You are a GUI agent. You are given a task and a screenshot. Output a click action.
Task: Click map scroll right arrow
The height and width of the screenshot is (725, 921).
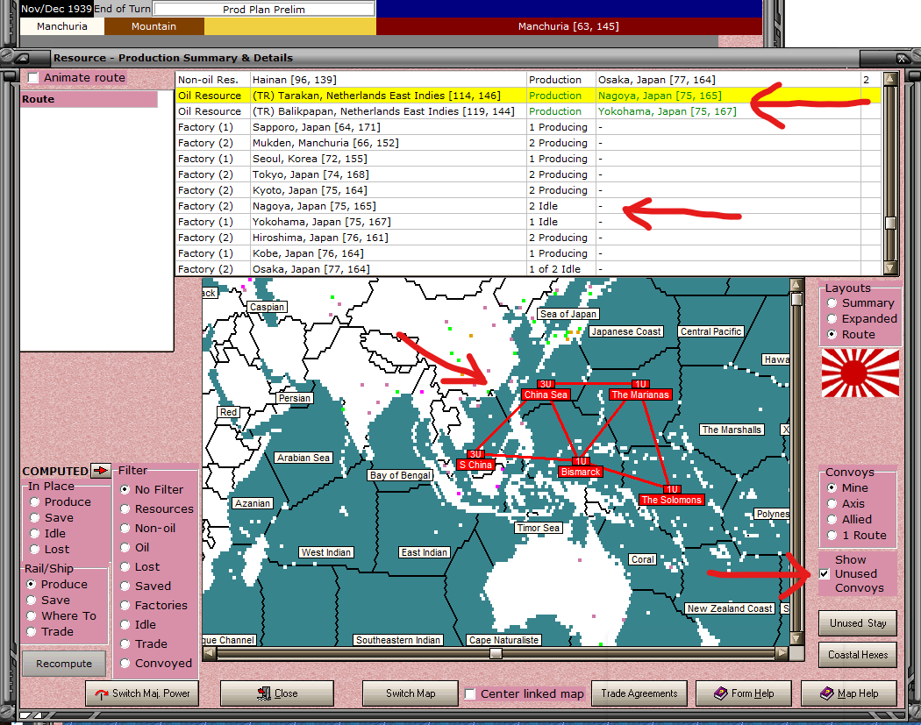point(782,653)
